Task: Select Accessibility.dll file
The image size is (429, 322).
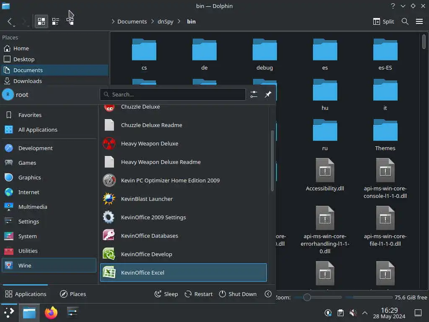Action: point(325,175)
